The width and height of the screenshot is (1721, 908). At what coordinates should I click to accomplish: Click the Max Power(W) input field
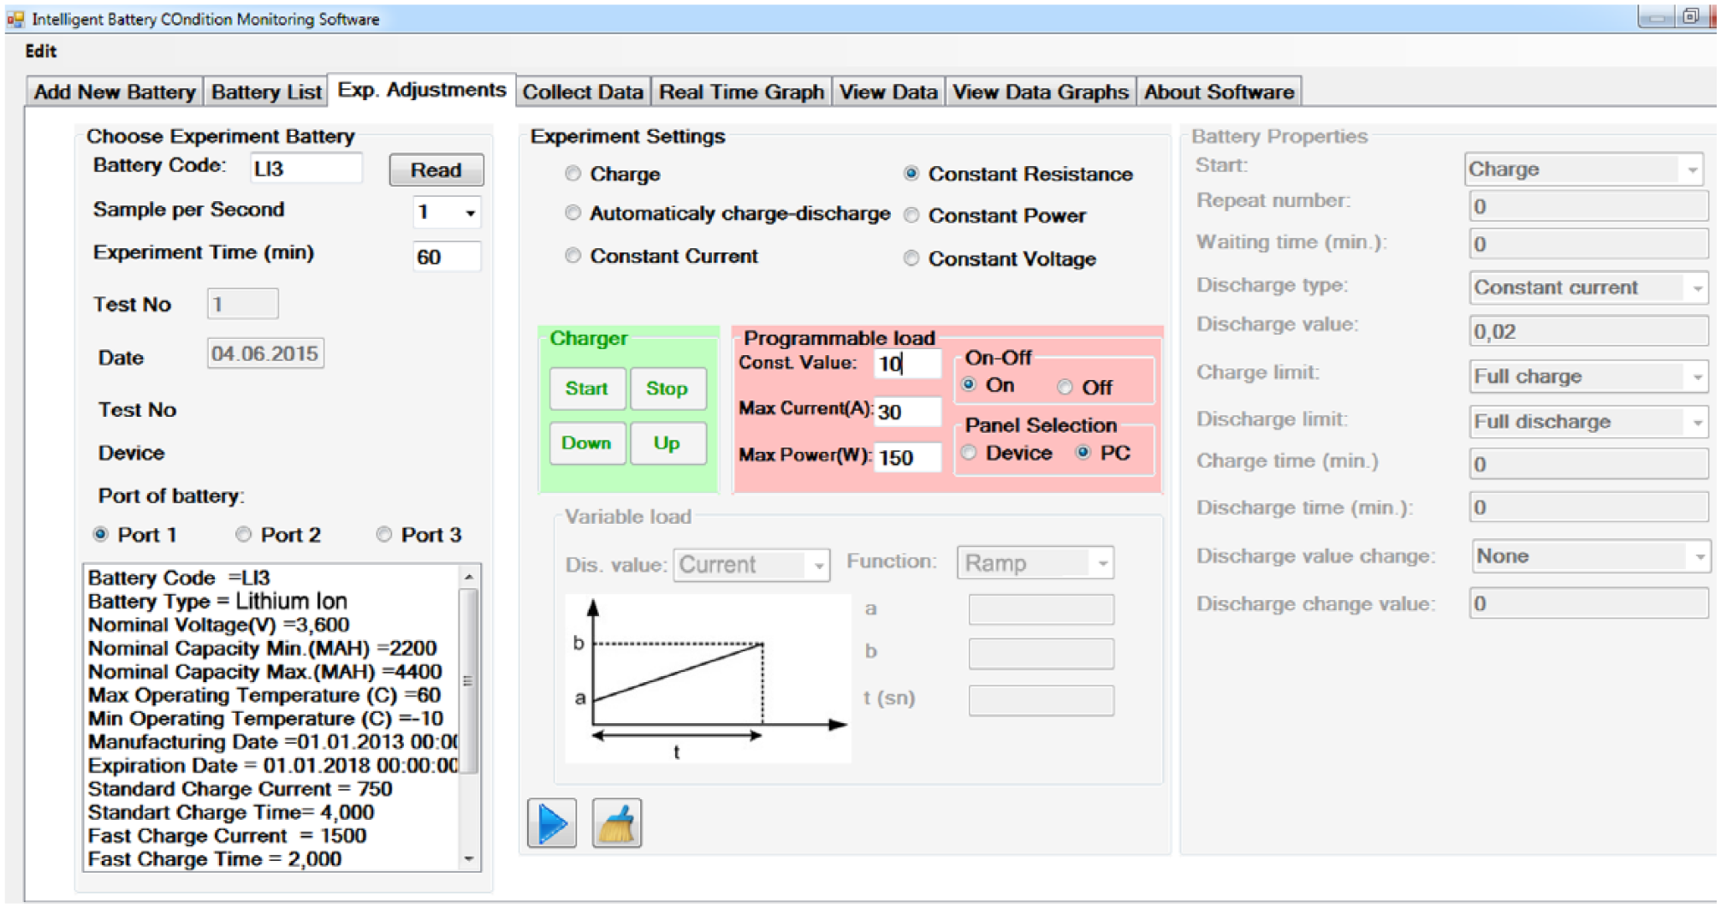pos(907,457)
